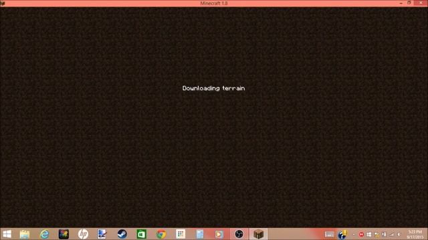
Task: Open the media player icon with the orange play arrow
Action: coord(219,234)
